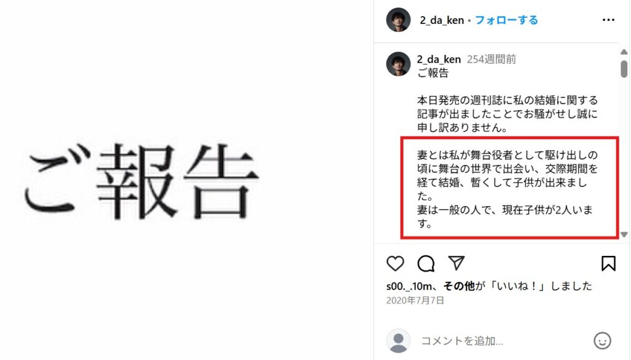Viewport: 631px width, 360px height.
Task: Click the scrollbar down arrow in caption
Action: coord(624,234)
